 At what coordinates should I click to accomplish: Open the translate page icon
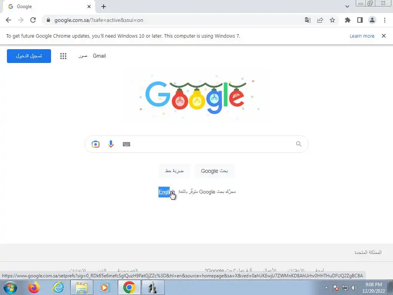click(308, 20)
